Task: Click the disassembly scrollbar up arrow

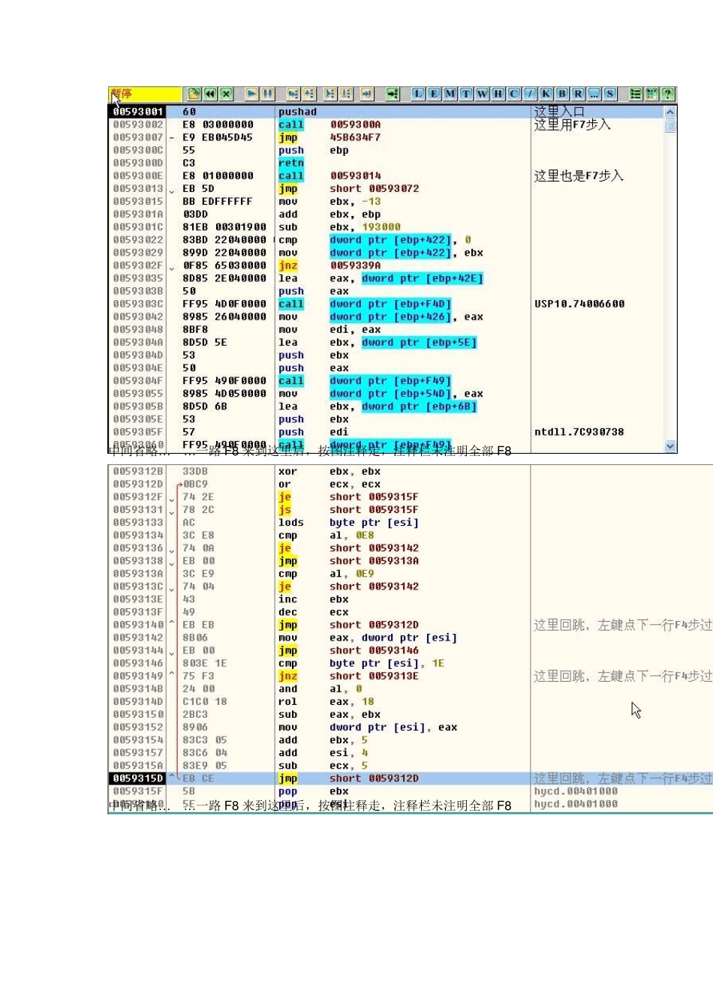Action: pyautogui.click(x=670, y=112)
